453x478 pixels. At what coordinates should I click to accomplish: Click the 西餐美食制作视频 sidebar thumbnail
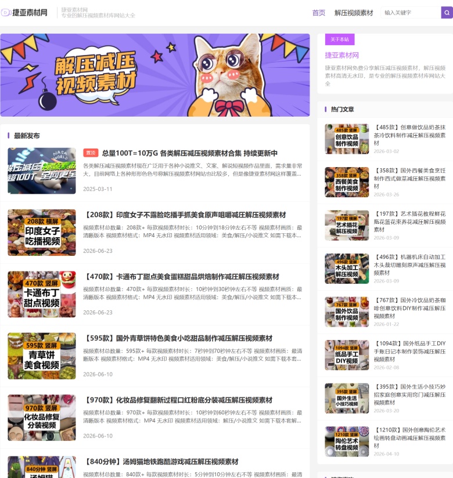pos(347,182)
